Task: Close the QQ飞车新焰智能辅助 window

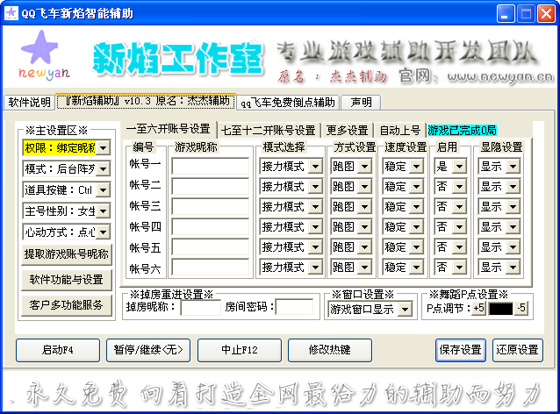Action: tap(546, 14)
